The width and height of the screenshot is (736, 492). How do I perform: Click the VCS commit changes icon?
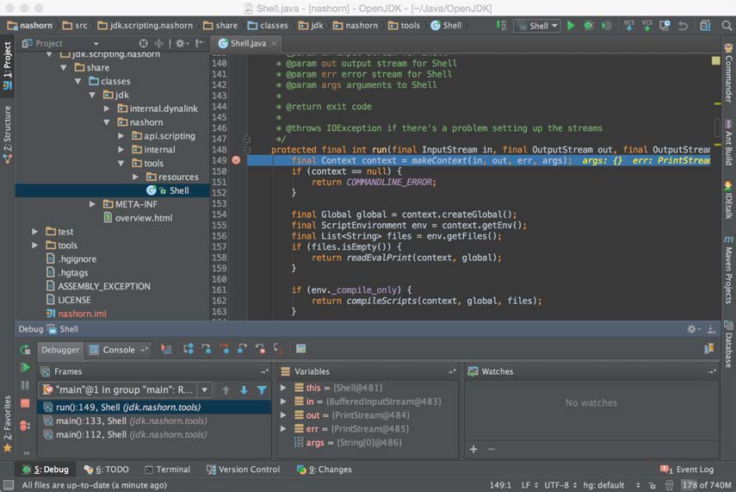[x=646, y=25]
